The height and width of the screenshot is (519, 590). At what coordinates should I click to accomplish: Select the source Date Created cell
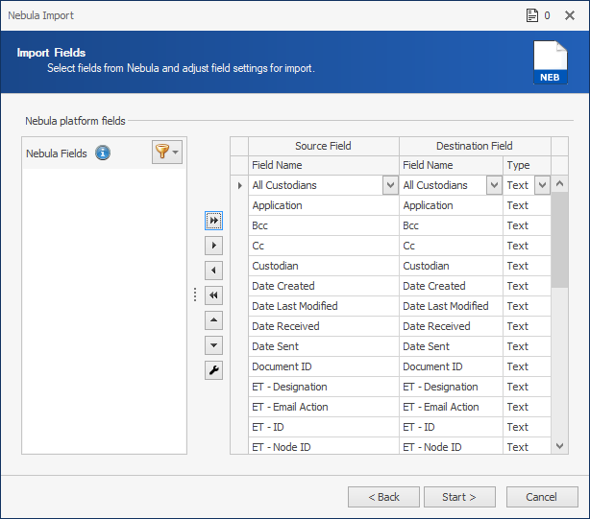(x=324, y=286)
